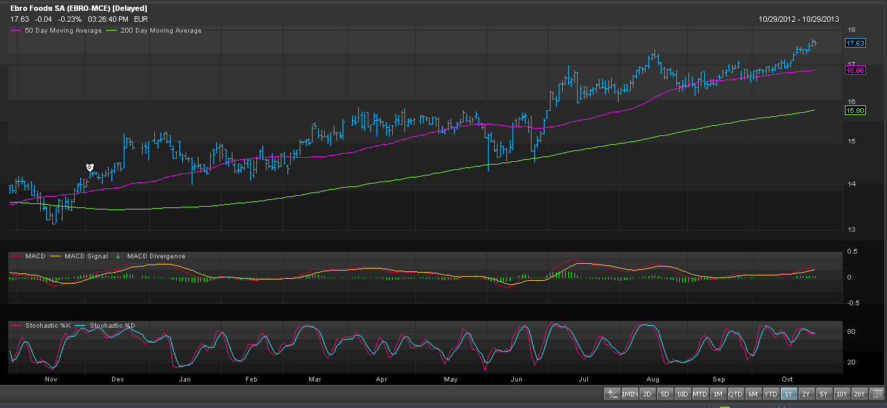
Task: Switch to the 1M range
Action: click(718, 394)
